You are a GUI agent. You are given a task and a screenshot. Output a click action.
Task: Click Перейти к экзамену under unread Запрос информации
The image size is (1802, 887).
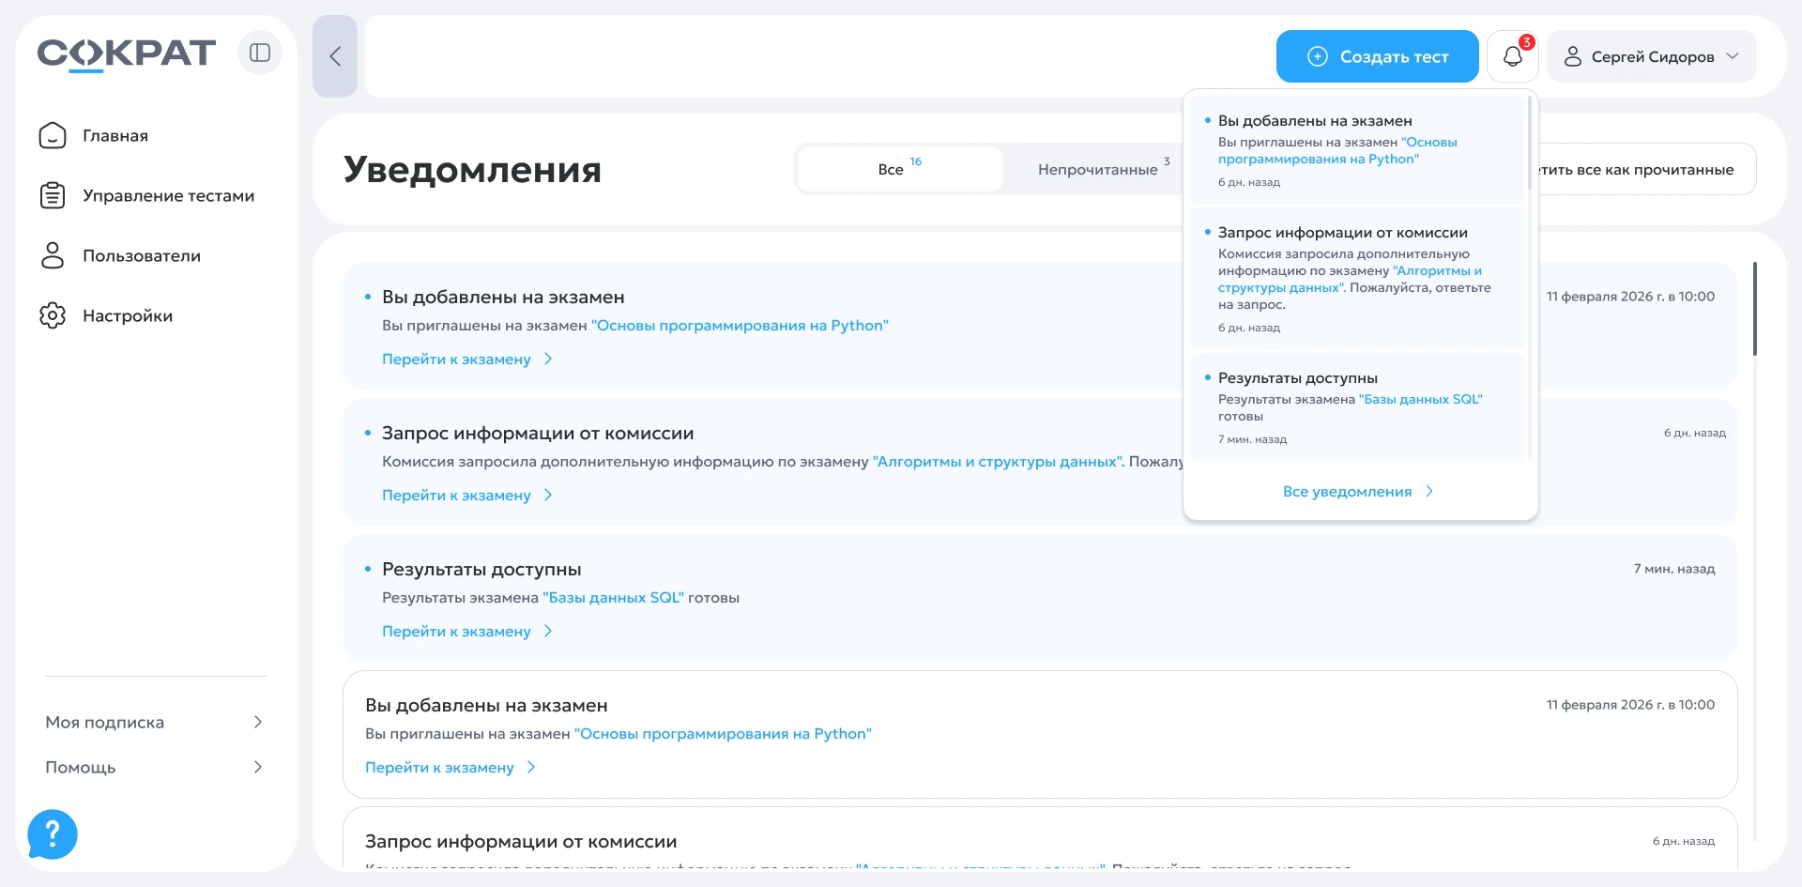[x=467, y=496]
